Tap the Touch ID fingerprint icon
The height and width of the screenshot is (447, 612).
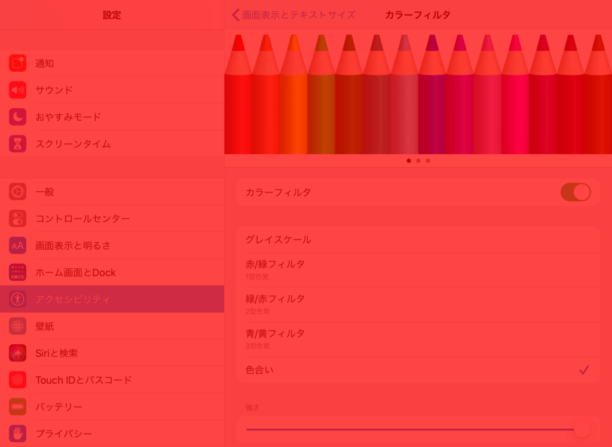pos(17,380)
